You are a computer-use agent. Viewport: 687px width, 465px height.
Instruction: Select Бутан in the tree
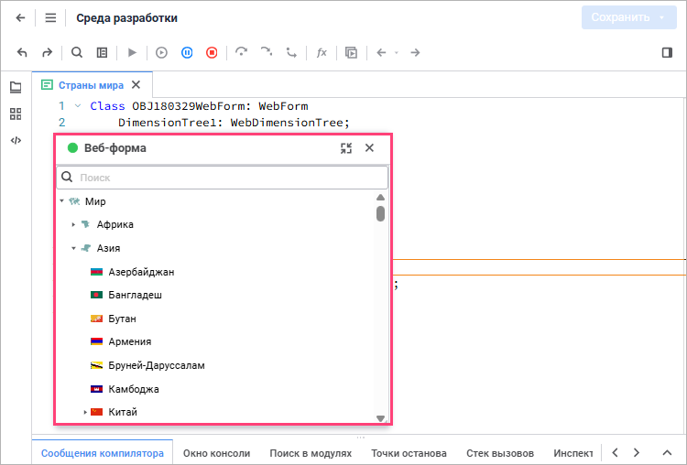coord(122,319)
